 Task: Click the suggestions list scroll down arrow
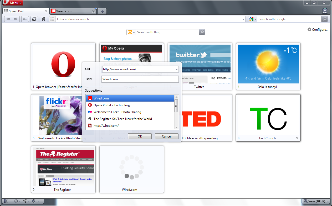coord(176,127)
